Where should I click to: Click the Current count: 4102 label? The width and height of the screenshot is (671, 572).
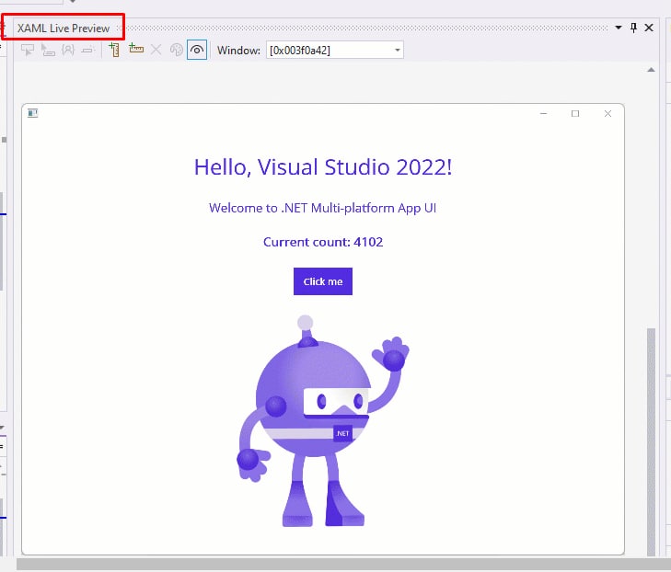click(x=323, y=242)
